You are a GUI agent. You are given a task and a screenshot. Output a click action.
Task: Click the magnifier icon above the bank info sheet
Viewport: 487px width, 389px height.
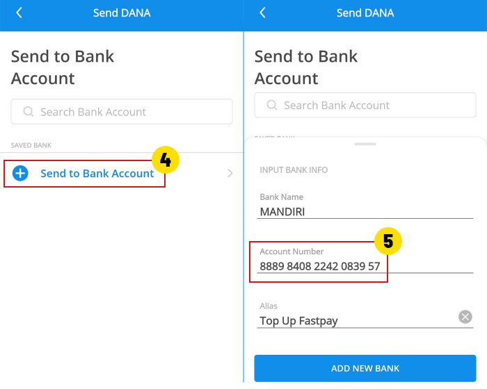coord(272,105)
